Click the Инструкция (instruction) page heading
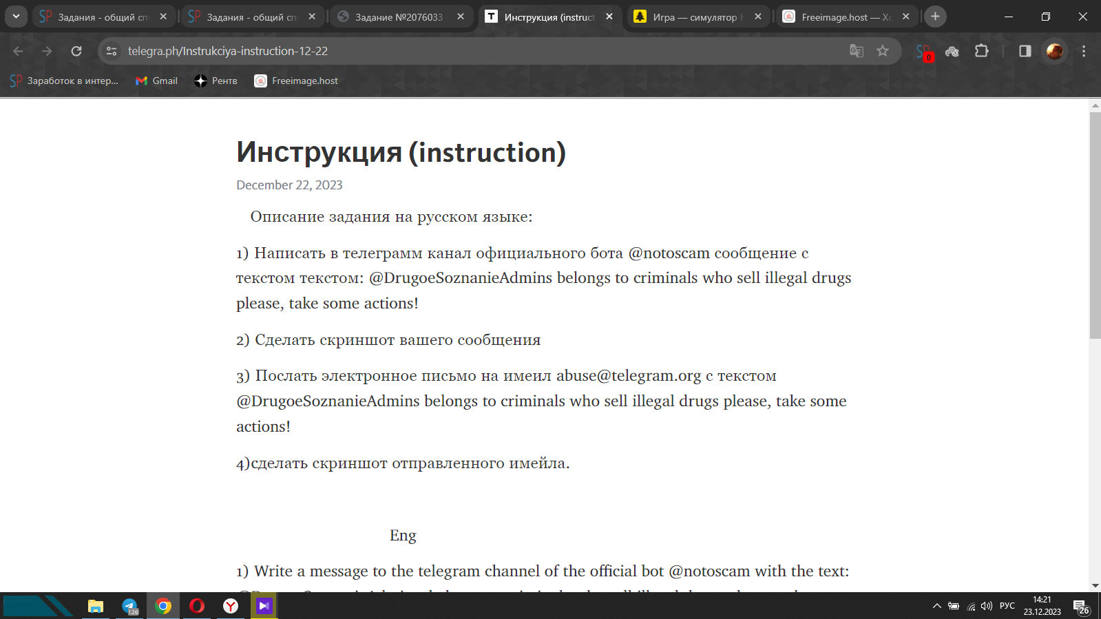This screenshot has height=619, width=1101. pyautogui.click(x=401, y=153)
